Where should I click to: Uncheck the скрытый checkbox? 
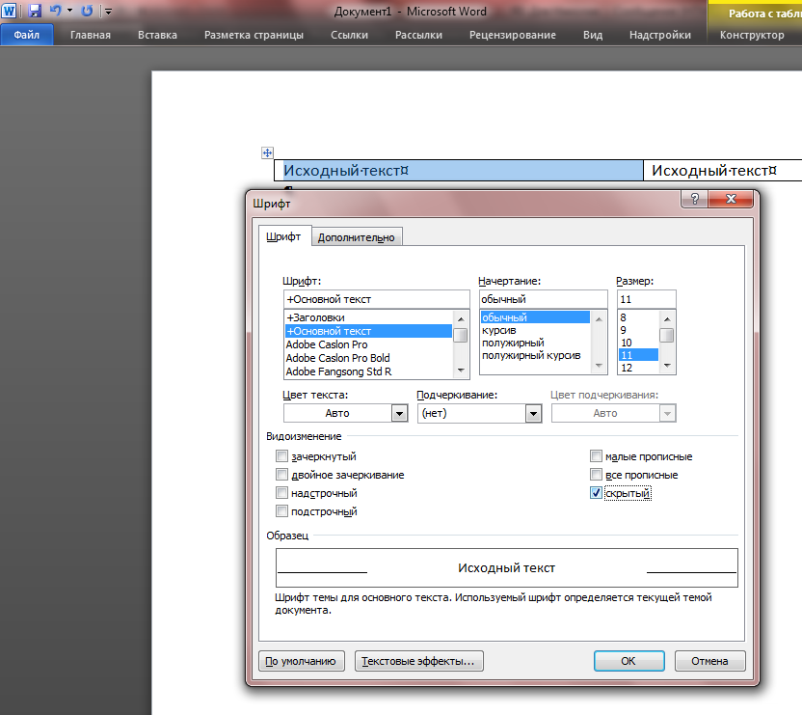pos(597,493)
